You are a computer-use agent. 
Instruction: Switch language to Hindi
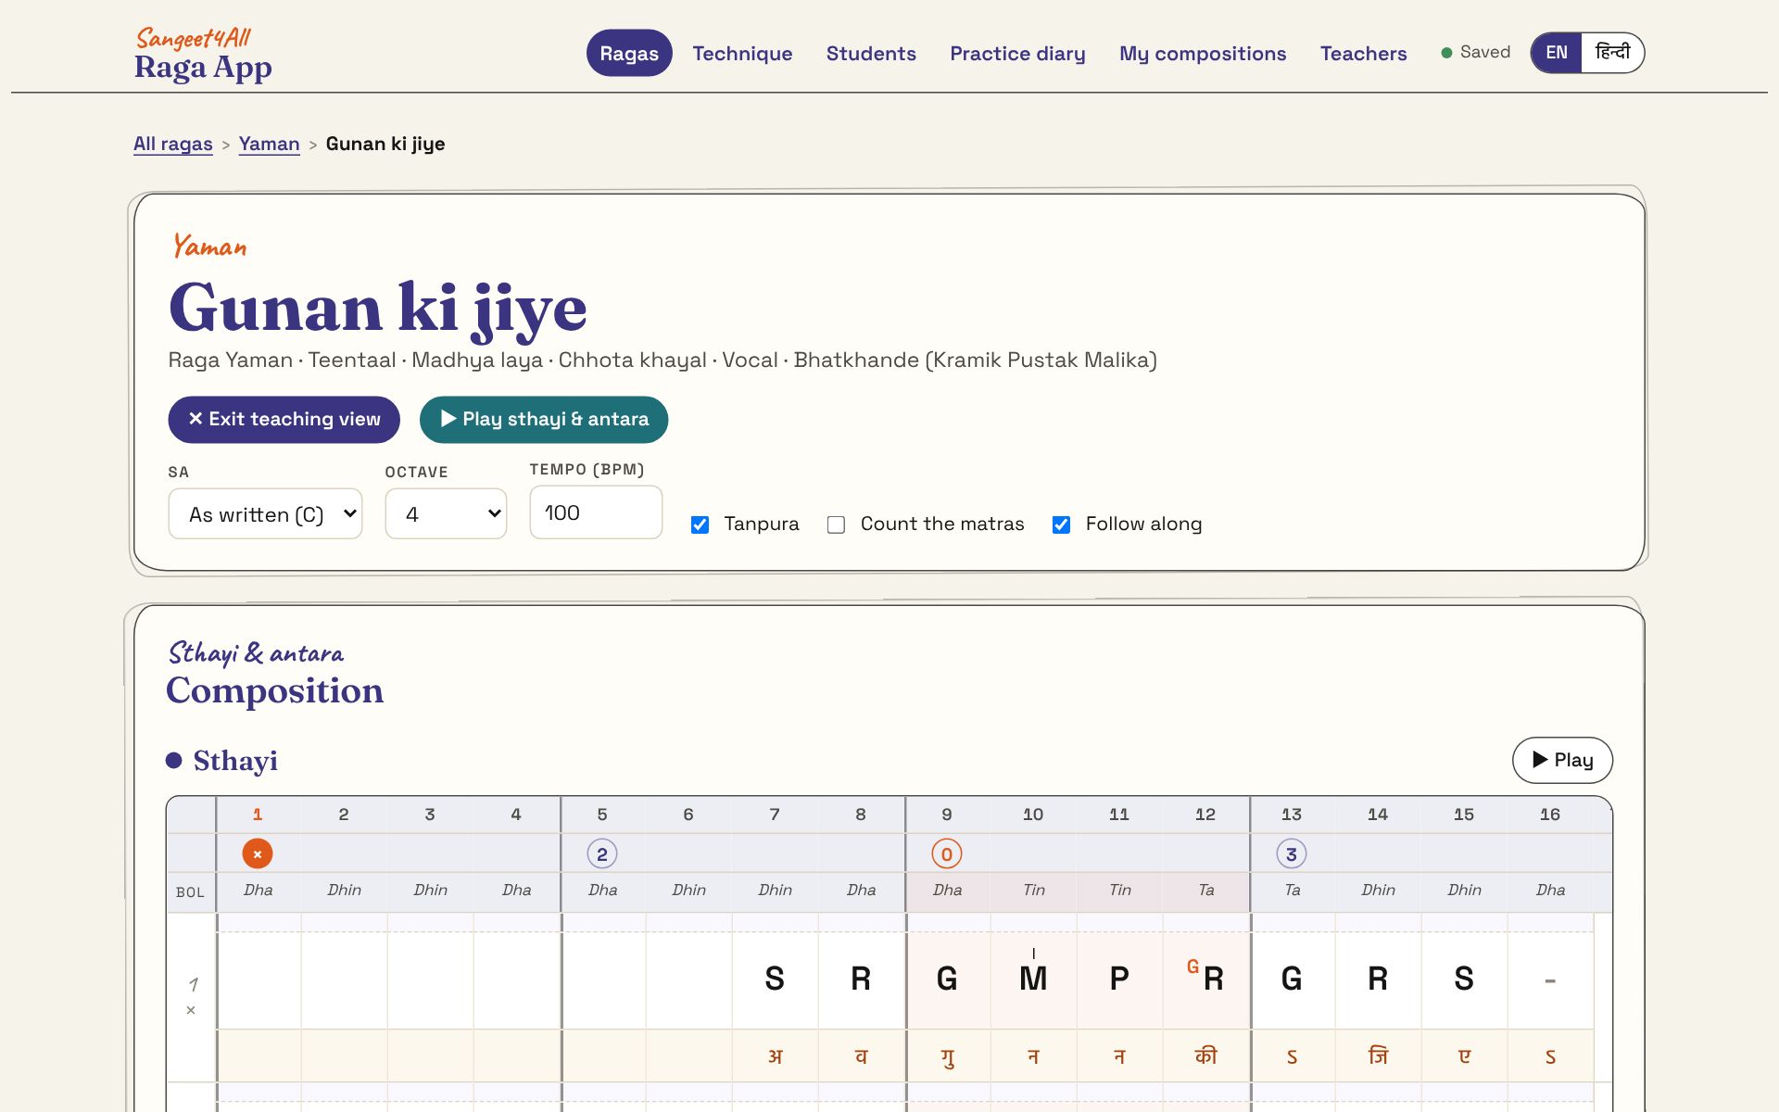pos(1612,53)
